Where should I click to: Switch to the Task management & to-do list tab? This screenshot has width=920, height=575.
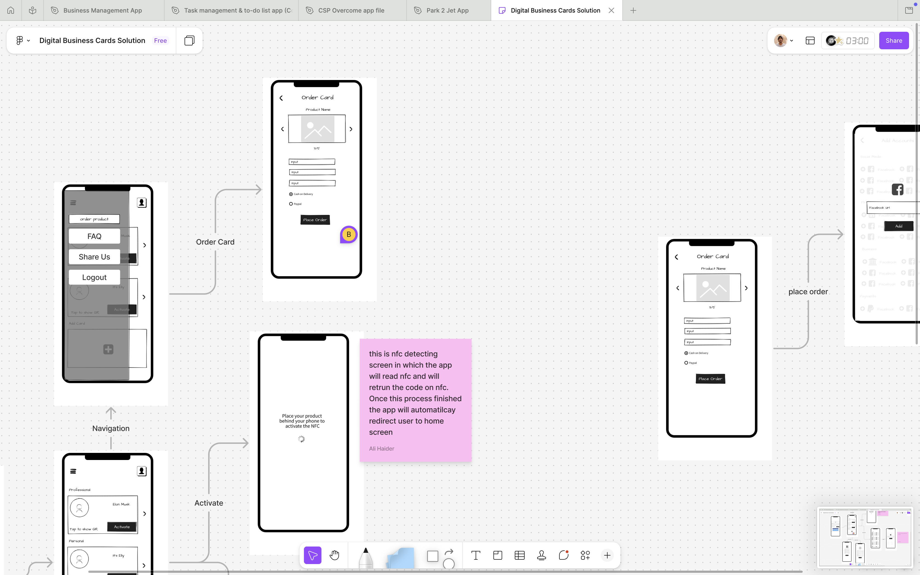(232, 10)
